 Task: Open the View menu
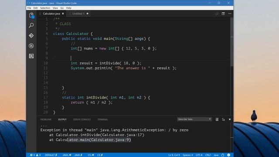[x=55, y=8]
